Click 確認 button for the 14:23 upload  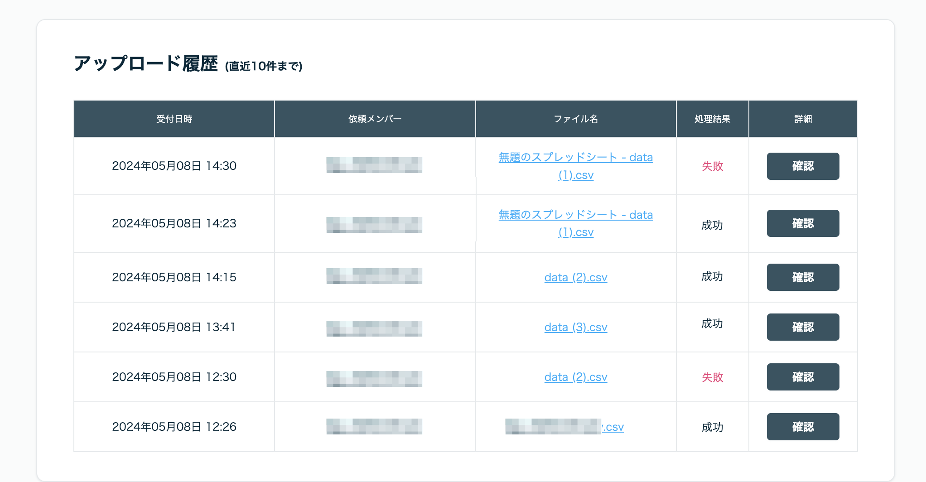[x=803, y=223]
